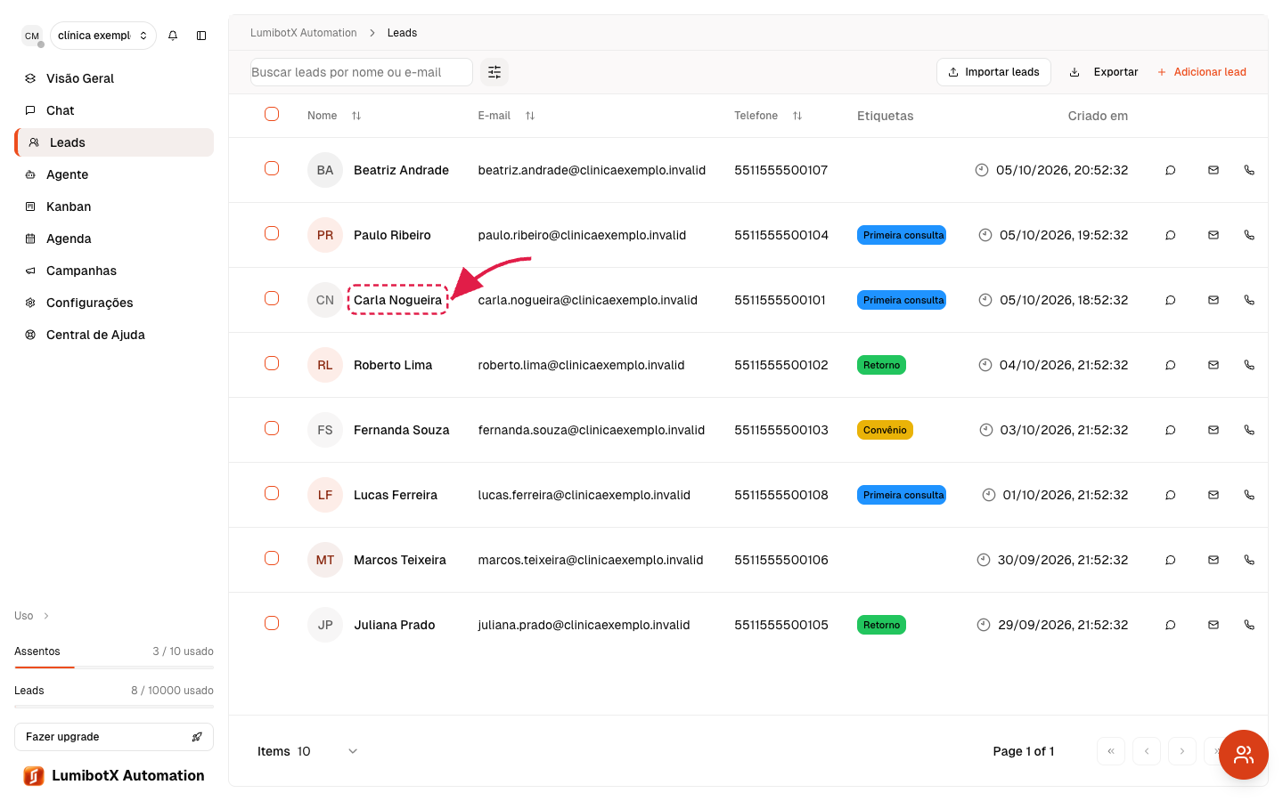Click Importar leads button
The image size is (1283, 801).
993,72
